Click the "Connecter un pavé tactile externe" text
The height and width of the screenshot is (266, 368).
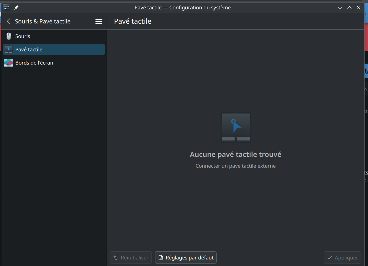236,166
